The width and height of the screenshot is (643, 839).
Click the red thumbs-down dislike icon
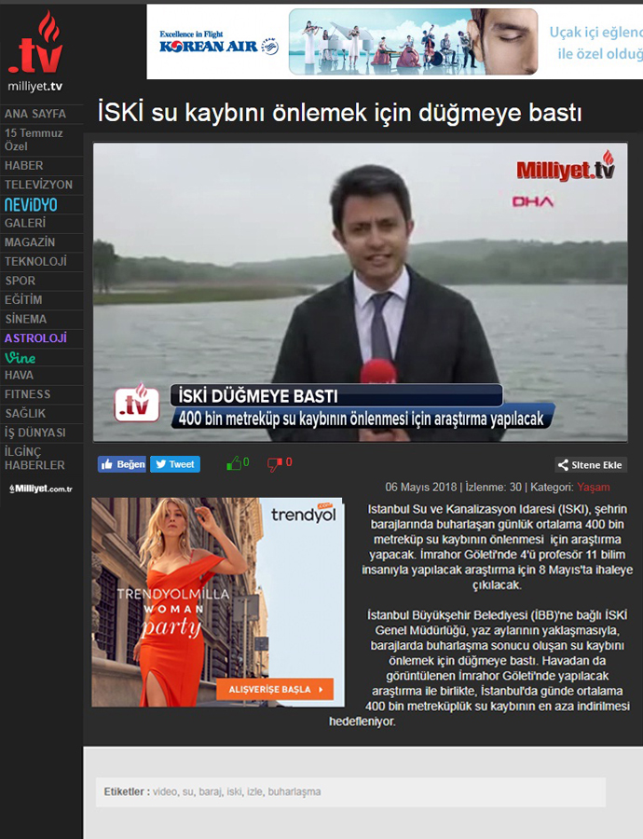(274, 464)
